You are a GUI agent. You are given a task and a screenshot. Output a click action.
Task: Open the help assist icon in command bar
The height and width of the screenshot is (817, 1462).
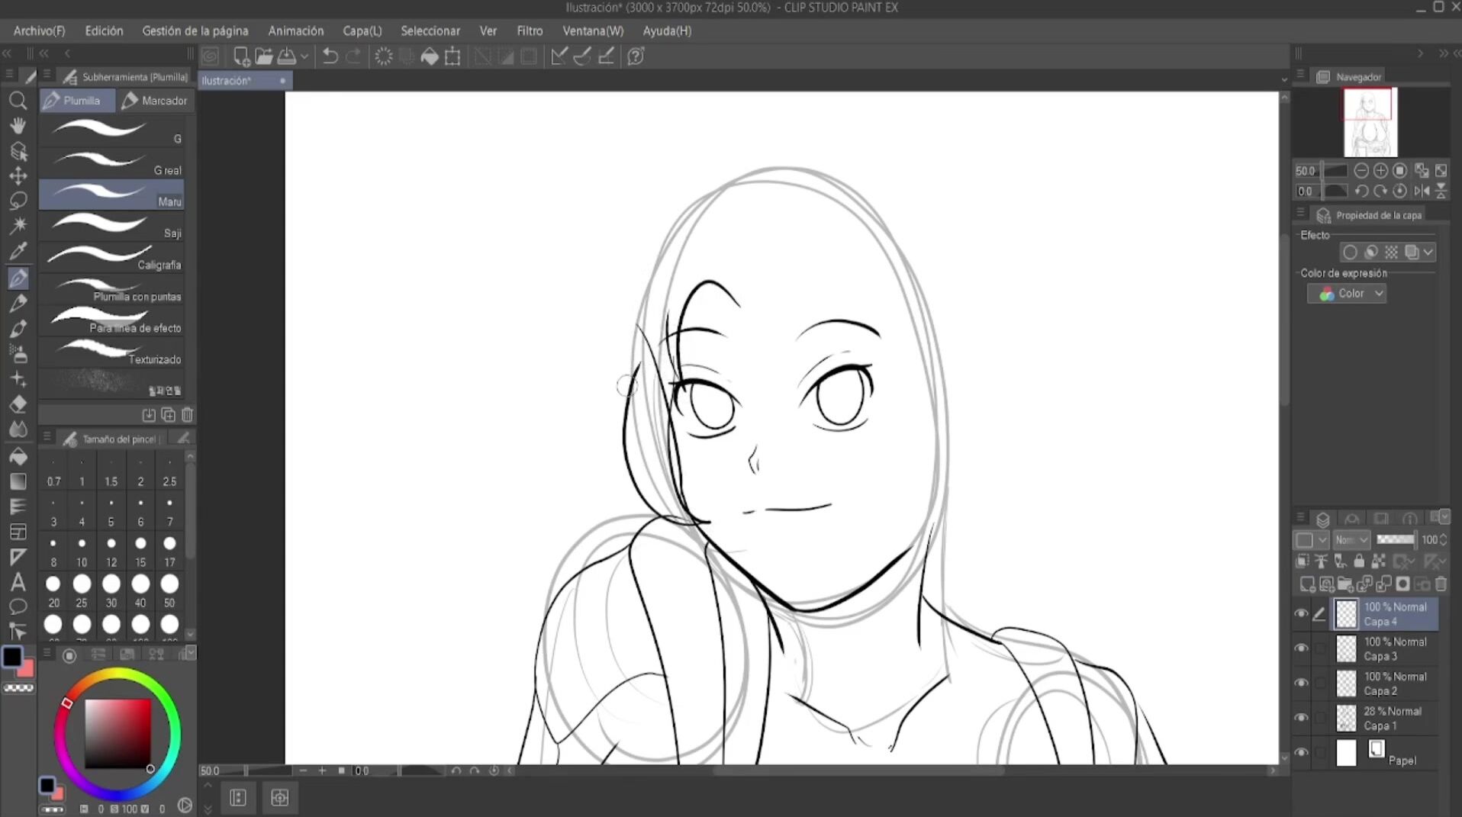pyautogui.click(x=636, y=56)
